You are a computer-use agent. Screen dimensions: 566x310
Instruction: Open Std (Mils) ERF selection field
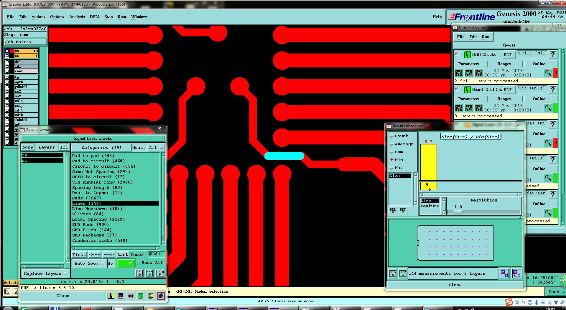[532, 89]
